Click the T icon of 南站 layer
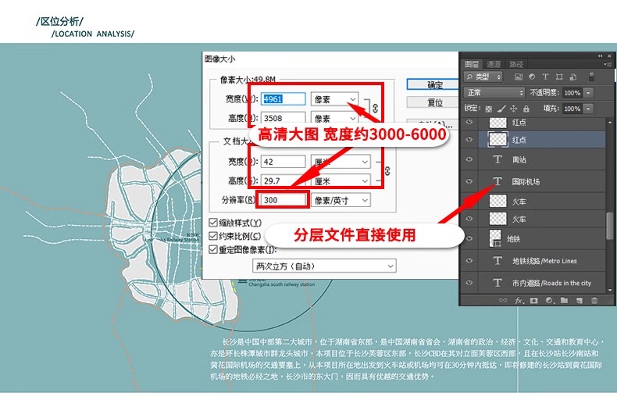Screen dimensions: 617x400 [x=498, y=159]
